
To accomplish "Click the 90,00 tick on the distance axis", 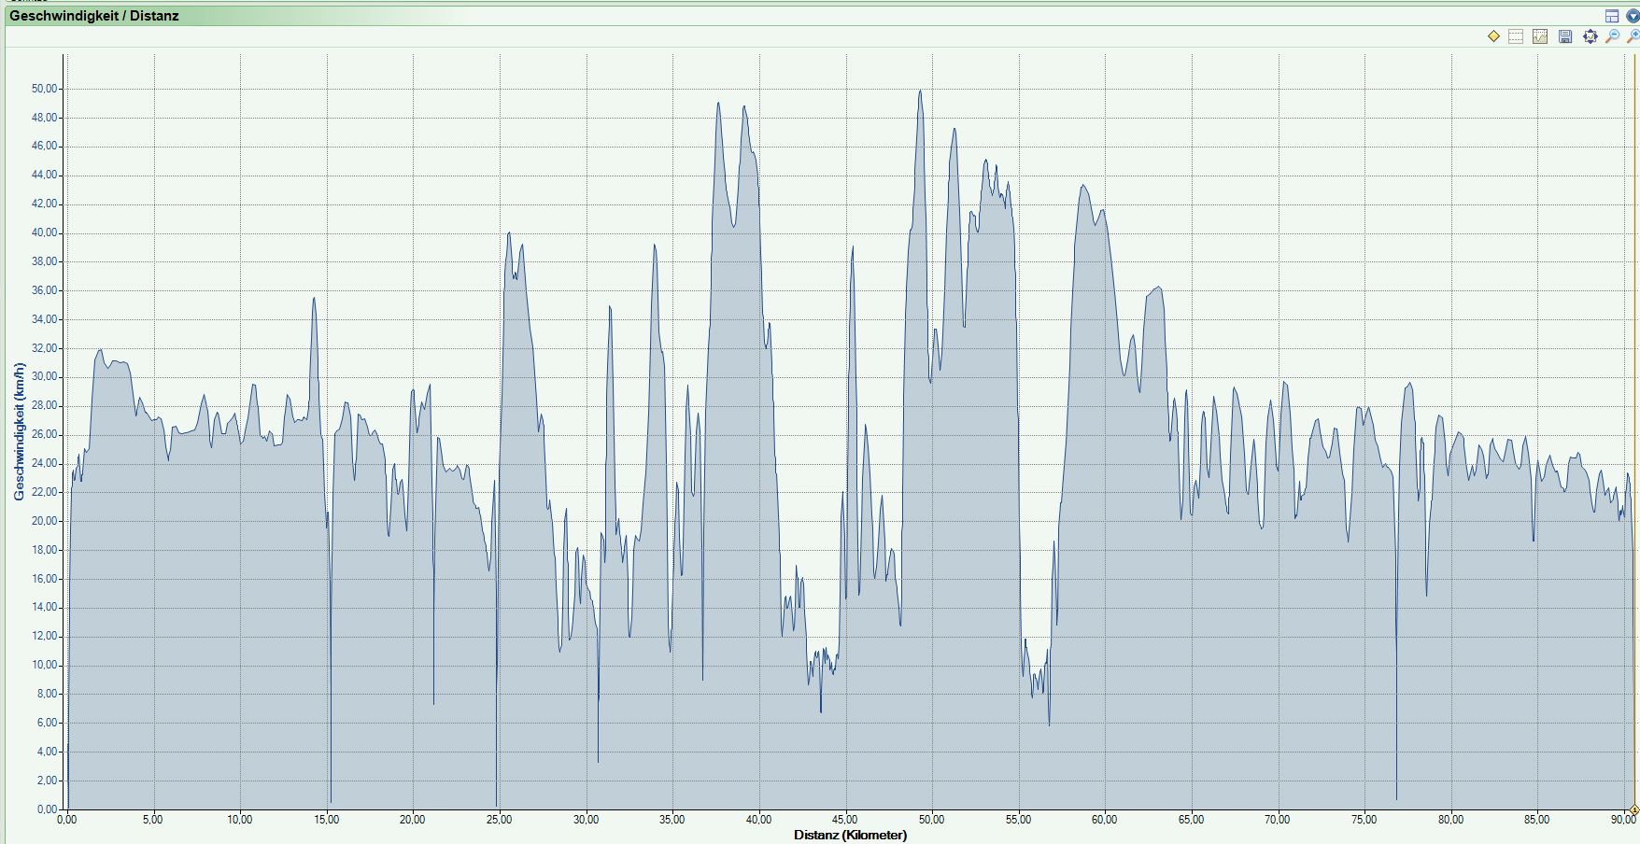I will [1624, 820].
